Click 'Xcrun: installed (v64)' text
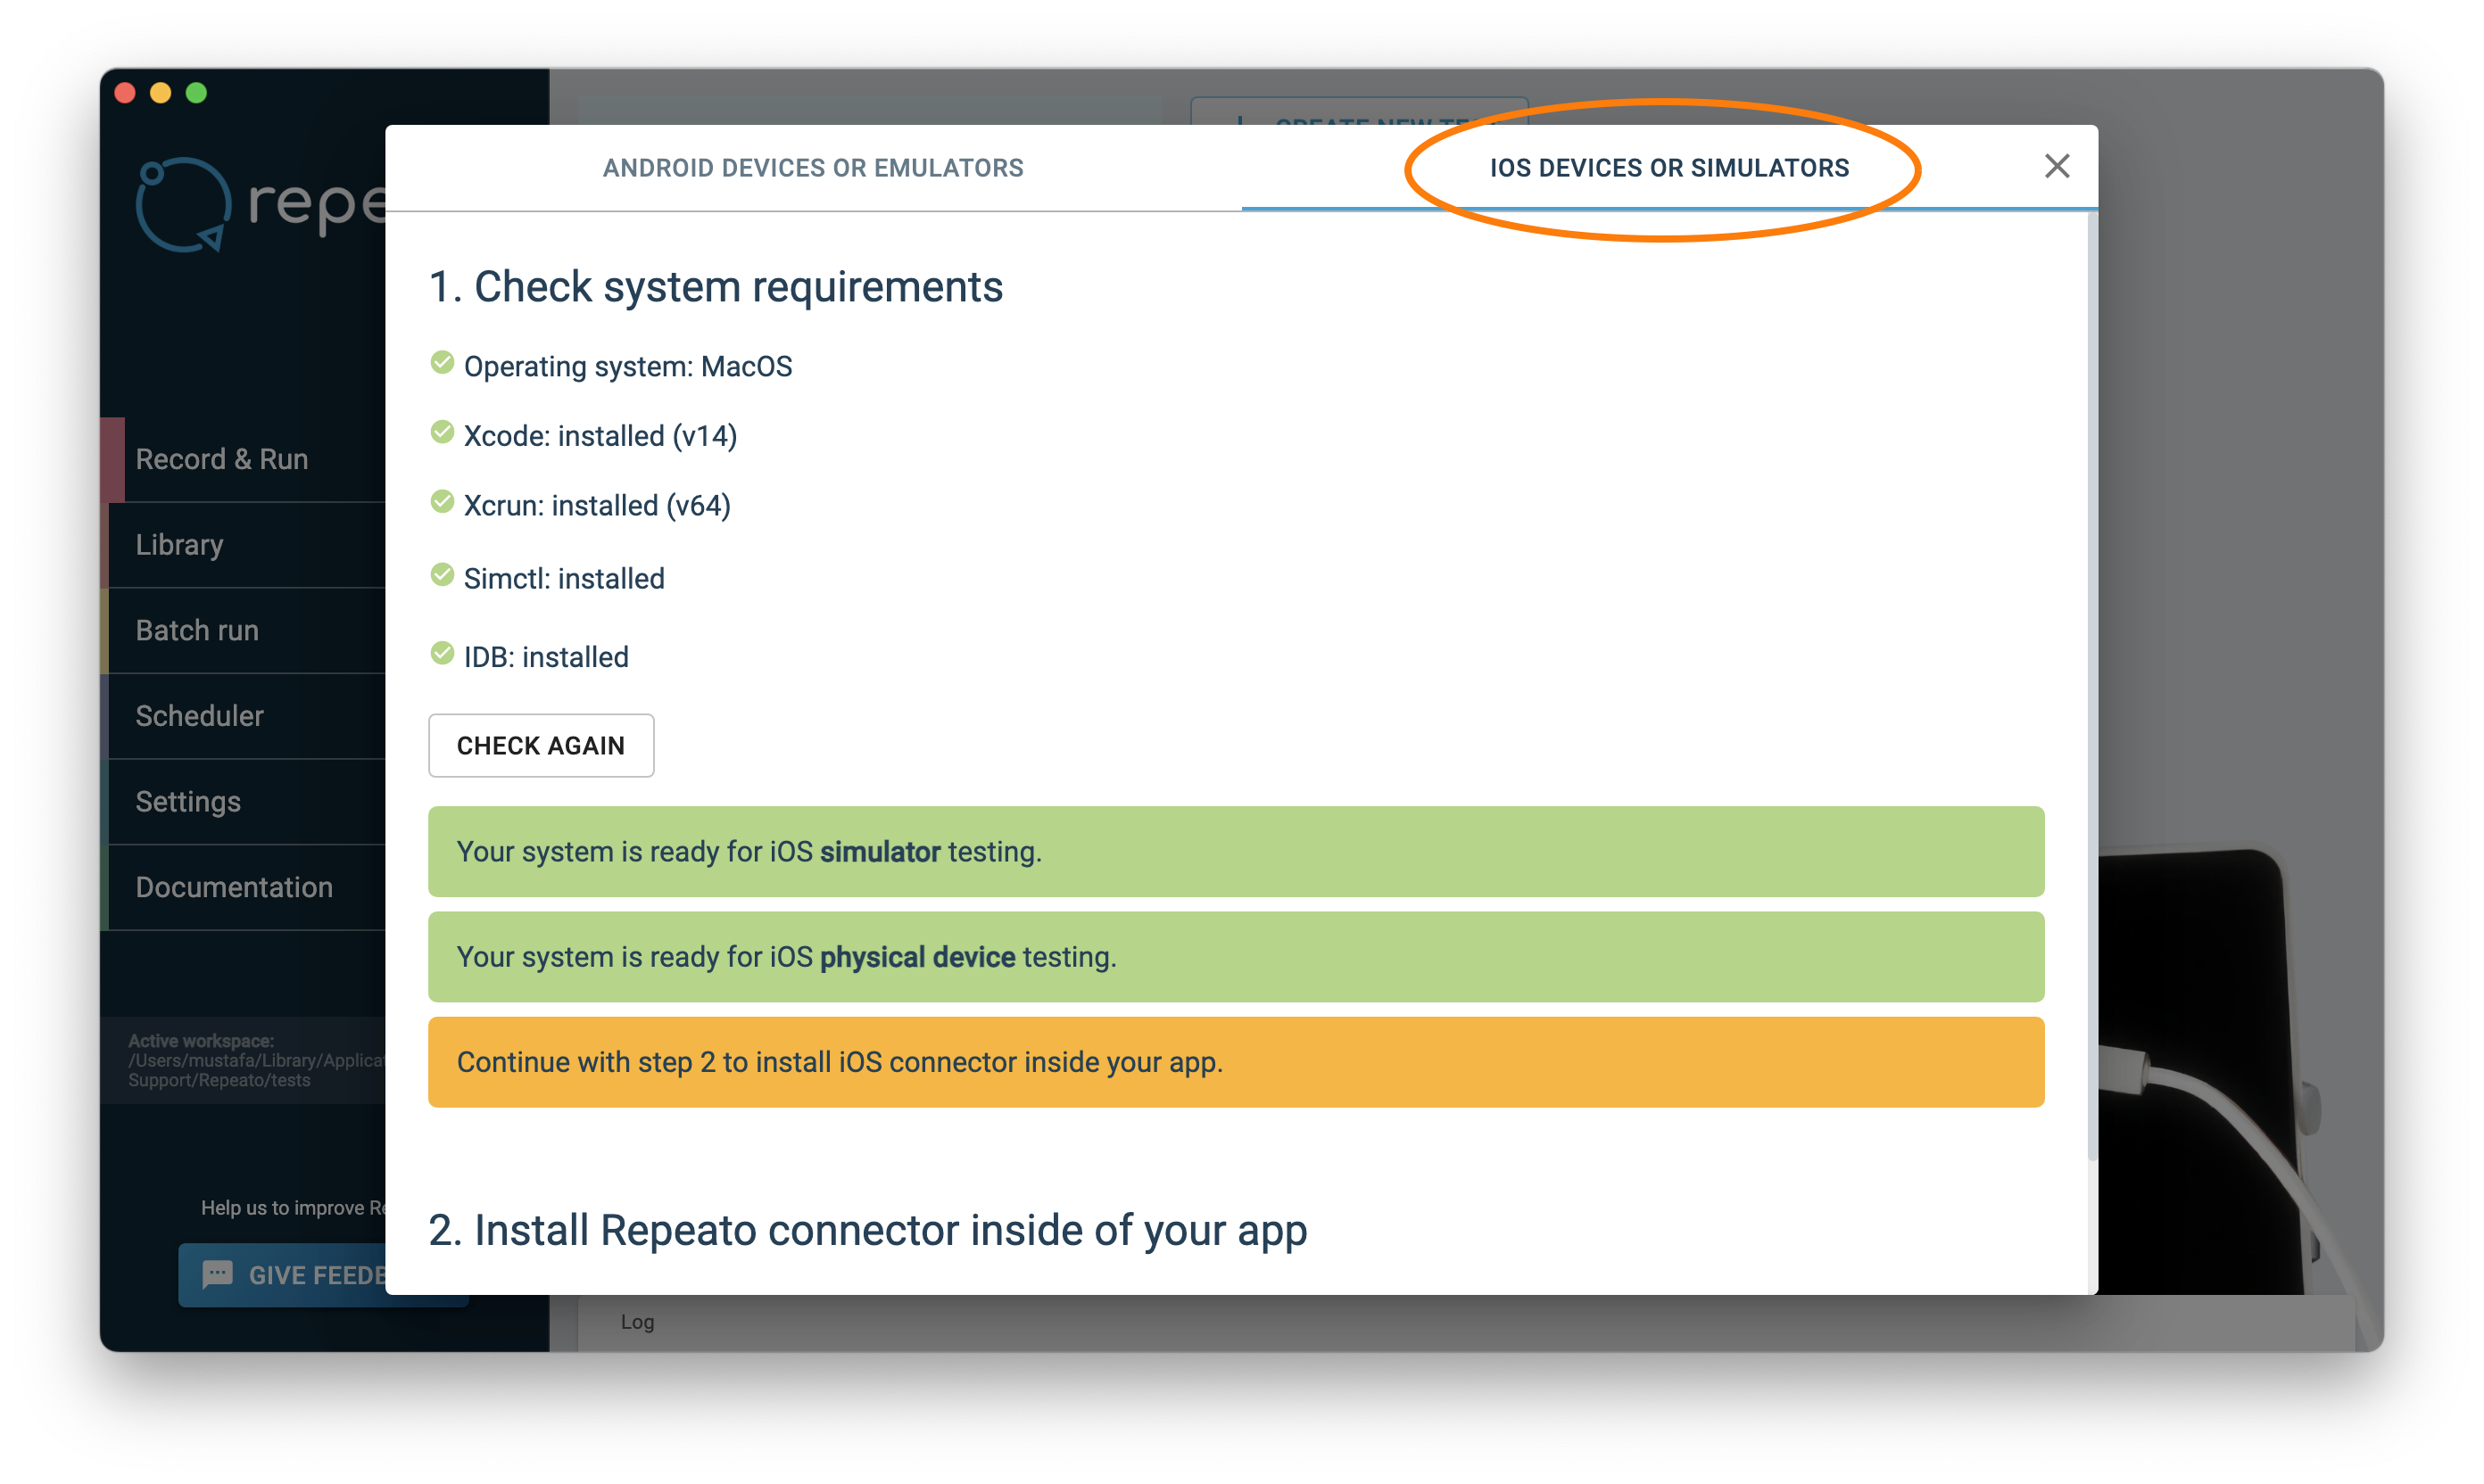 click(x=597, y=506)
